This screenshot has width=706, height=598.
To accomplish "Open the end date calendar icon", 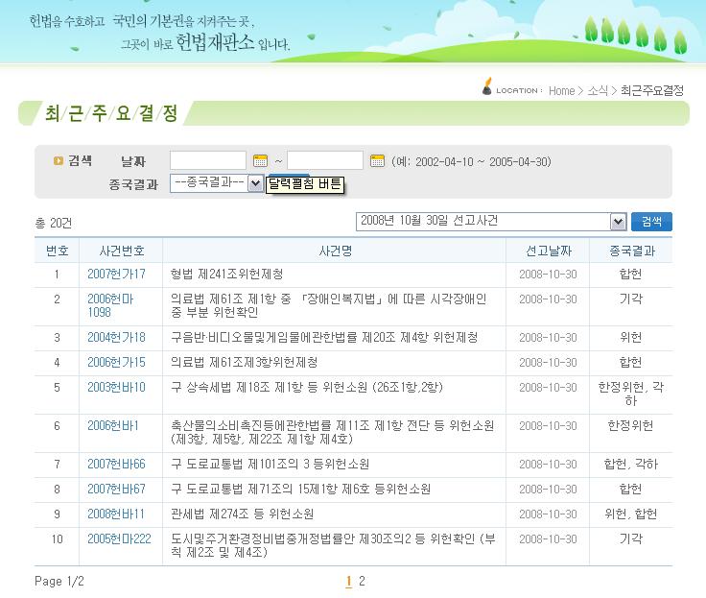I will pos(377,160).
